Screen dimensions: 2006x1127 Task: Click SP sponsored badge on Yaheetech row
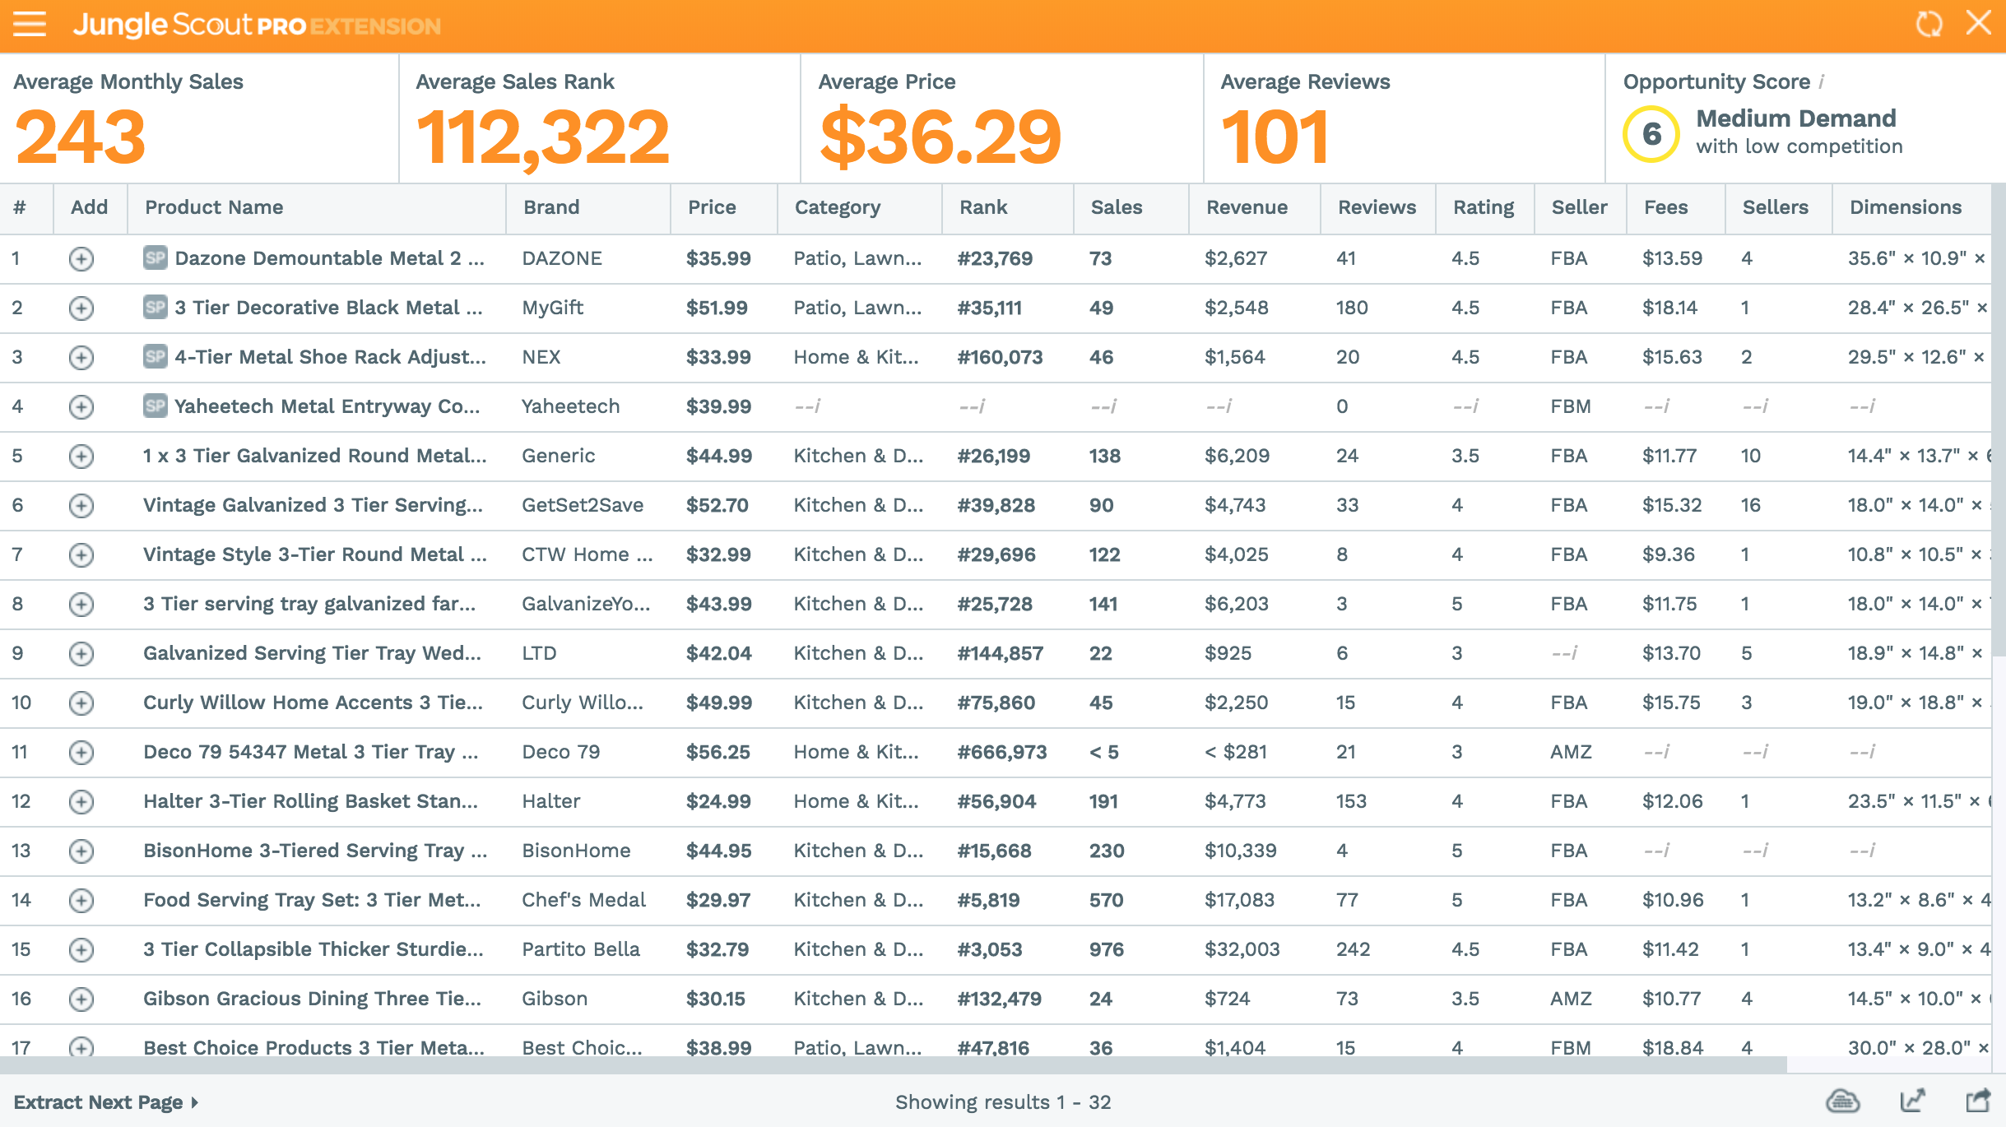[156, 406]
